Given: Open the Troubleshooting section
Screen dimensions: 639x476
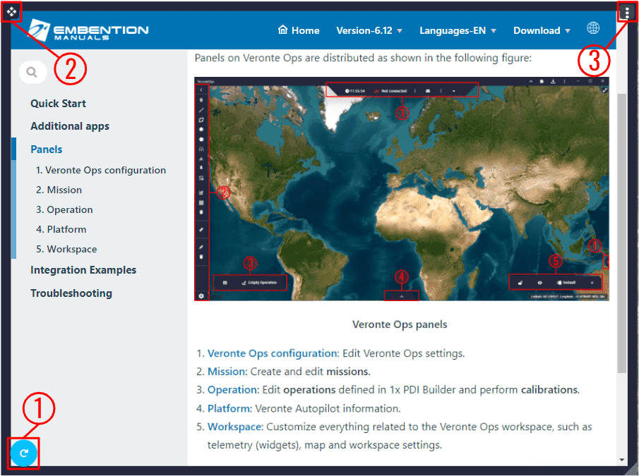Looking at the screenshot, I should pos(71,293).
